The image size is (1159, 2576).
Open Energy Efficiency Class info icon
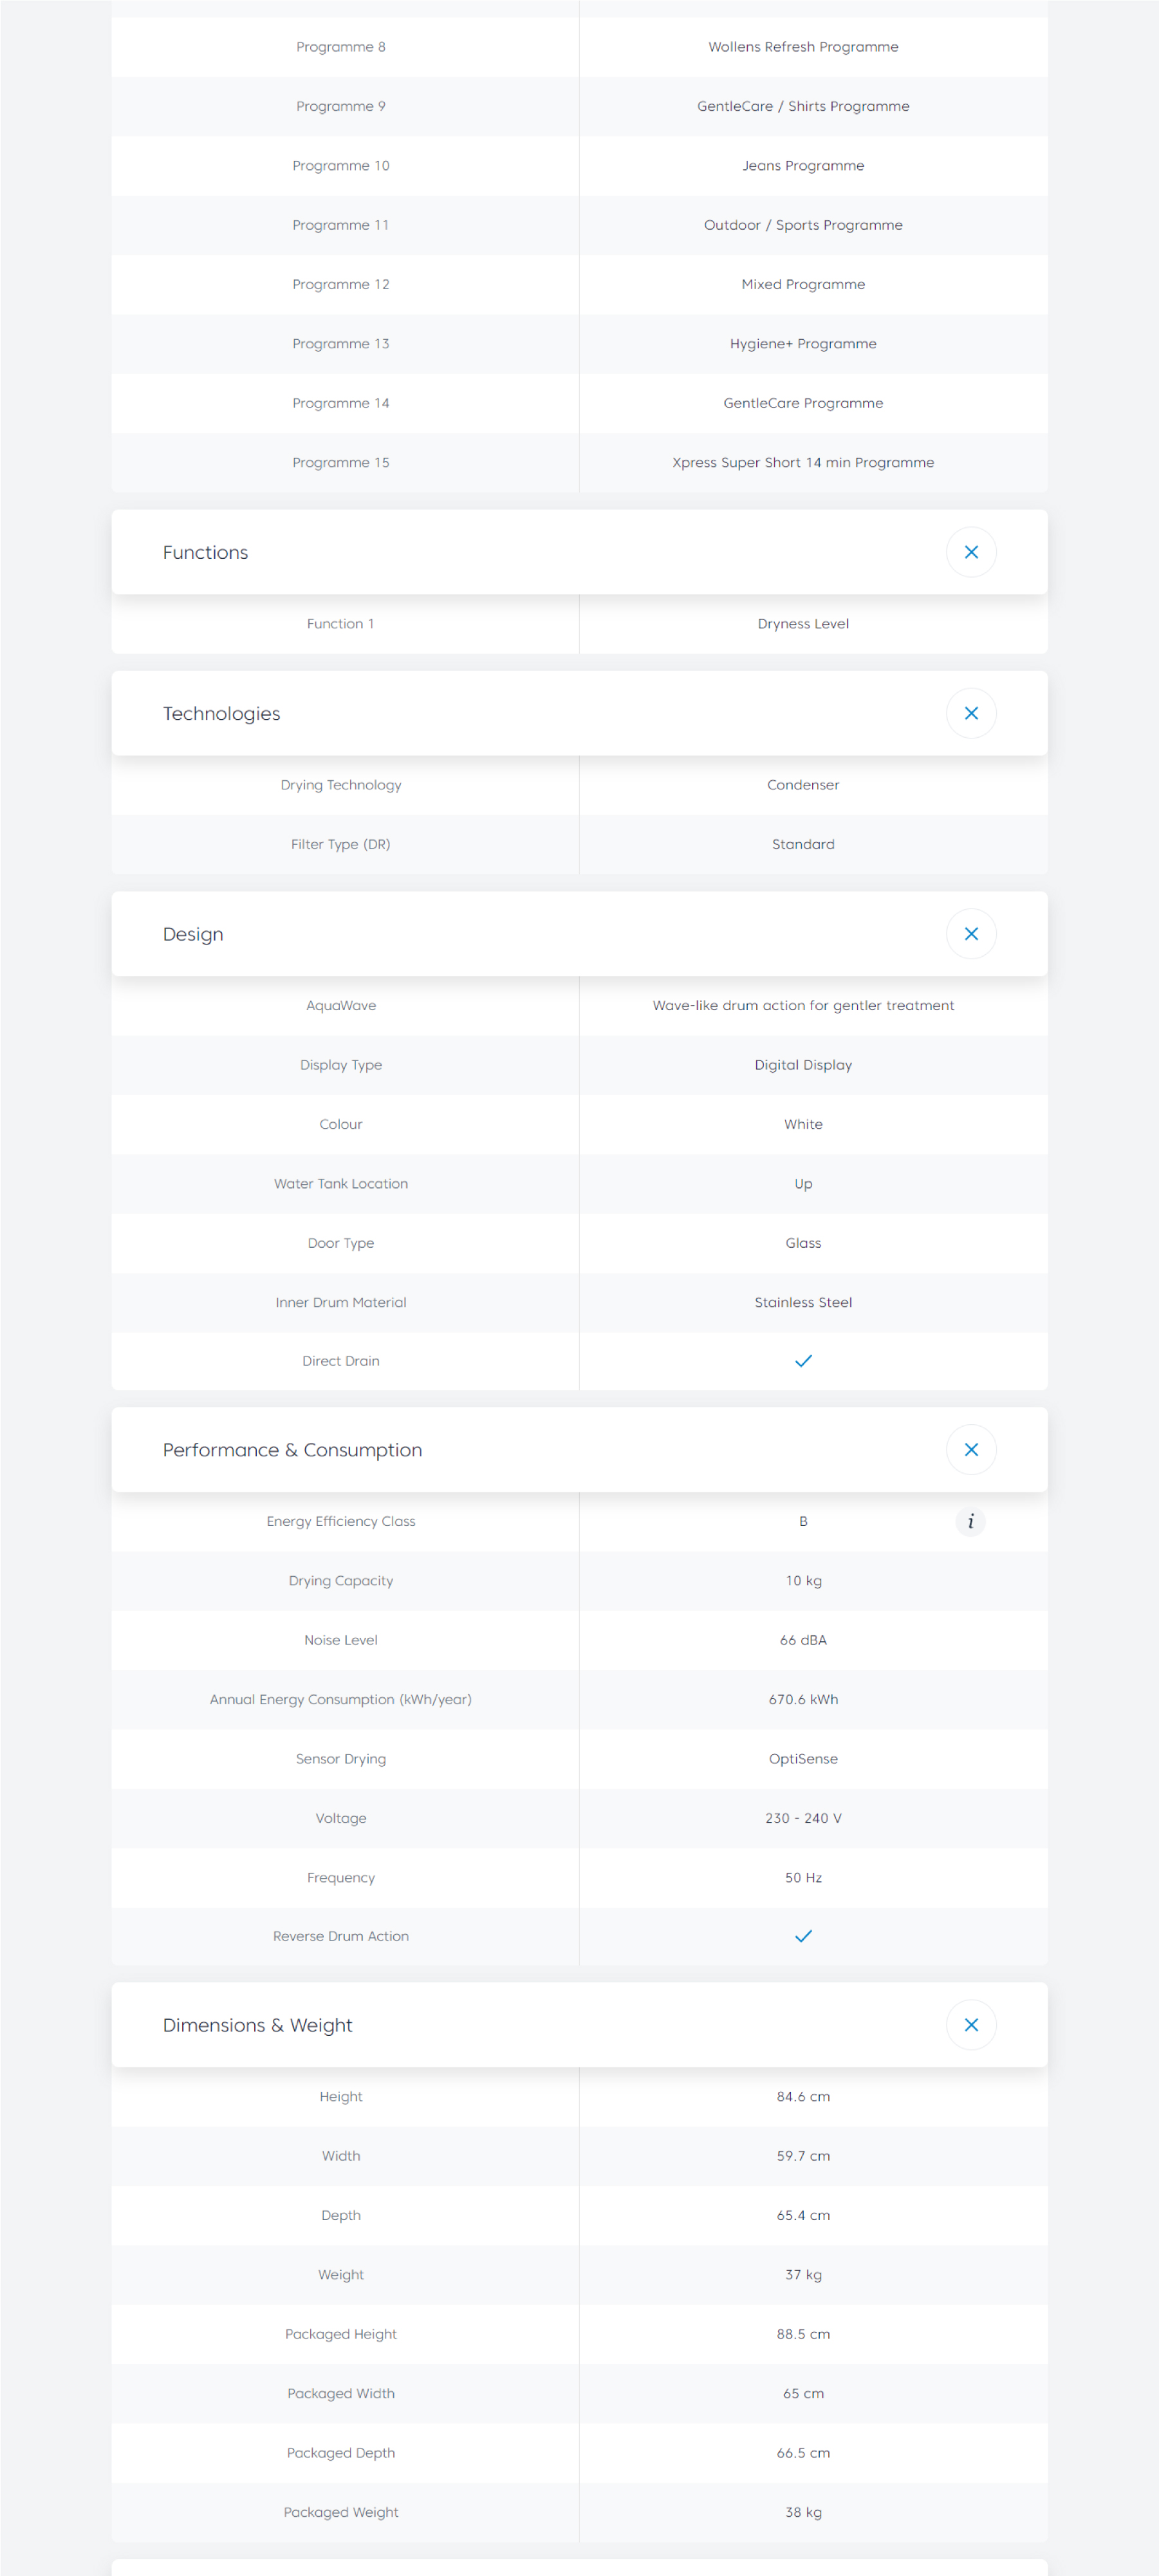970,1522
